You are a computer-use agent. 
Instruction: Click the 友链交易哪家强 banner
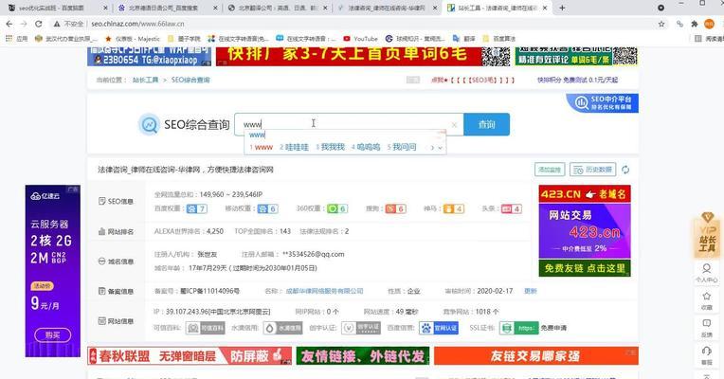click(x=536, y=356)
